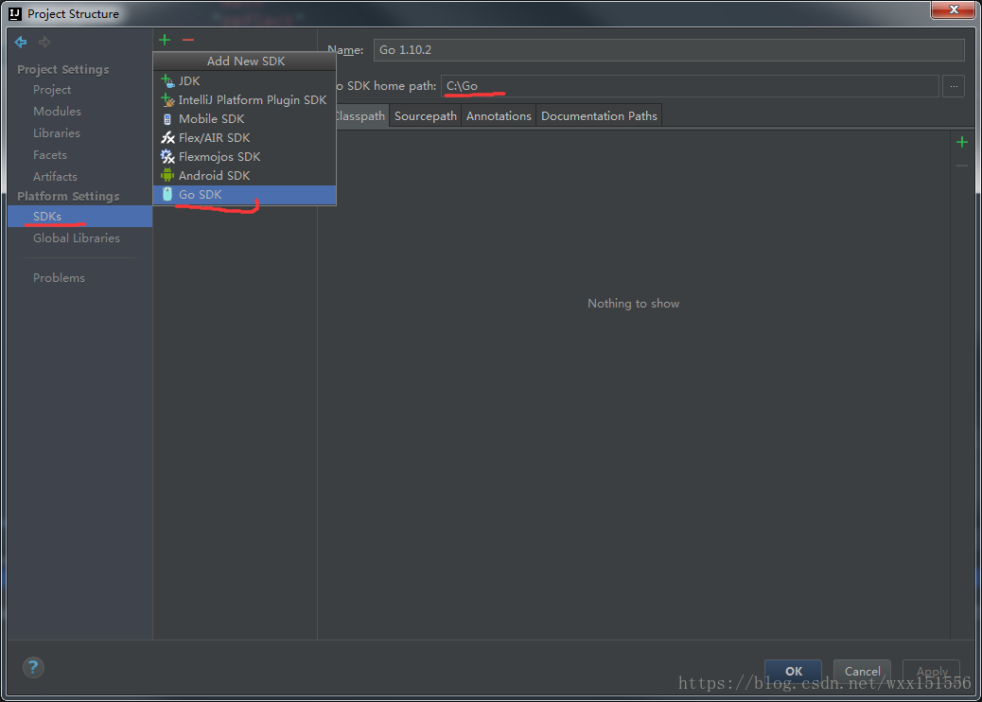The image size is (982, 702).
Task: Click the Apply button
Action: pyautogui.click(x=931, y=672)
